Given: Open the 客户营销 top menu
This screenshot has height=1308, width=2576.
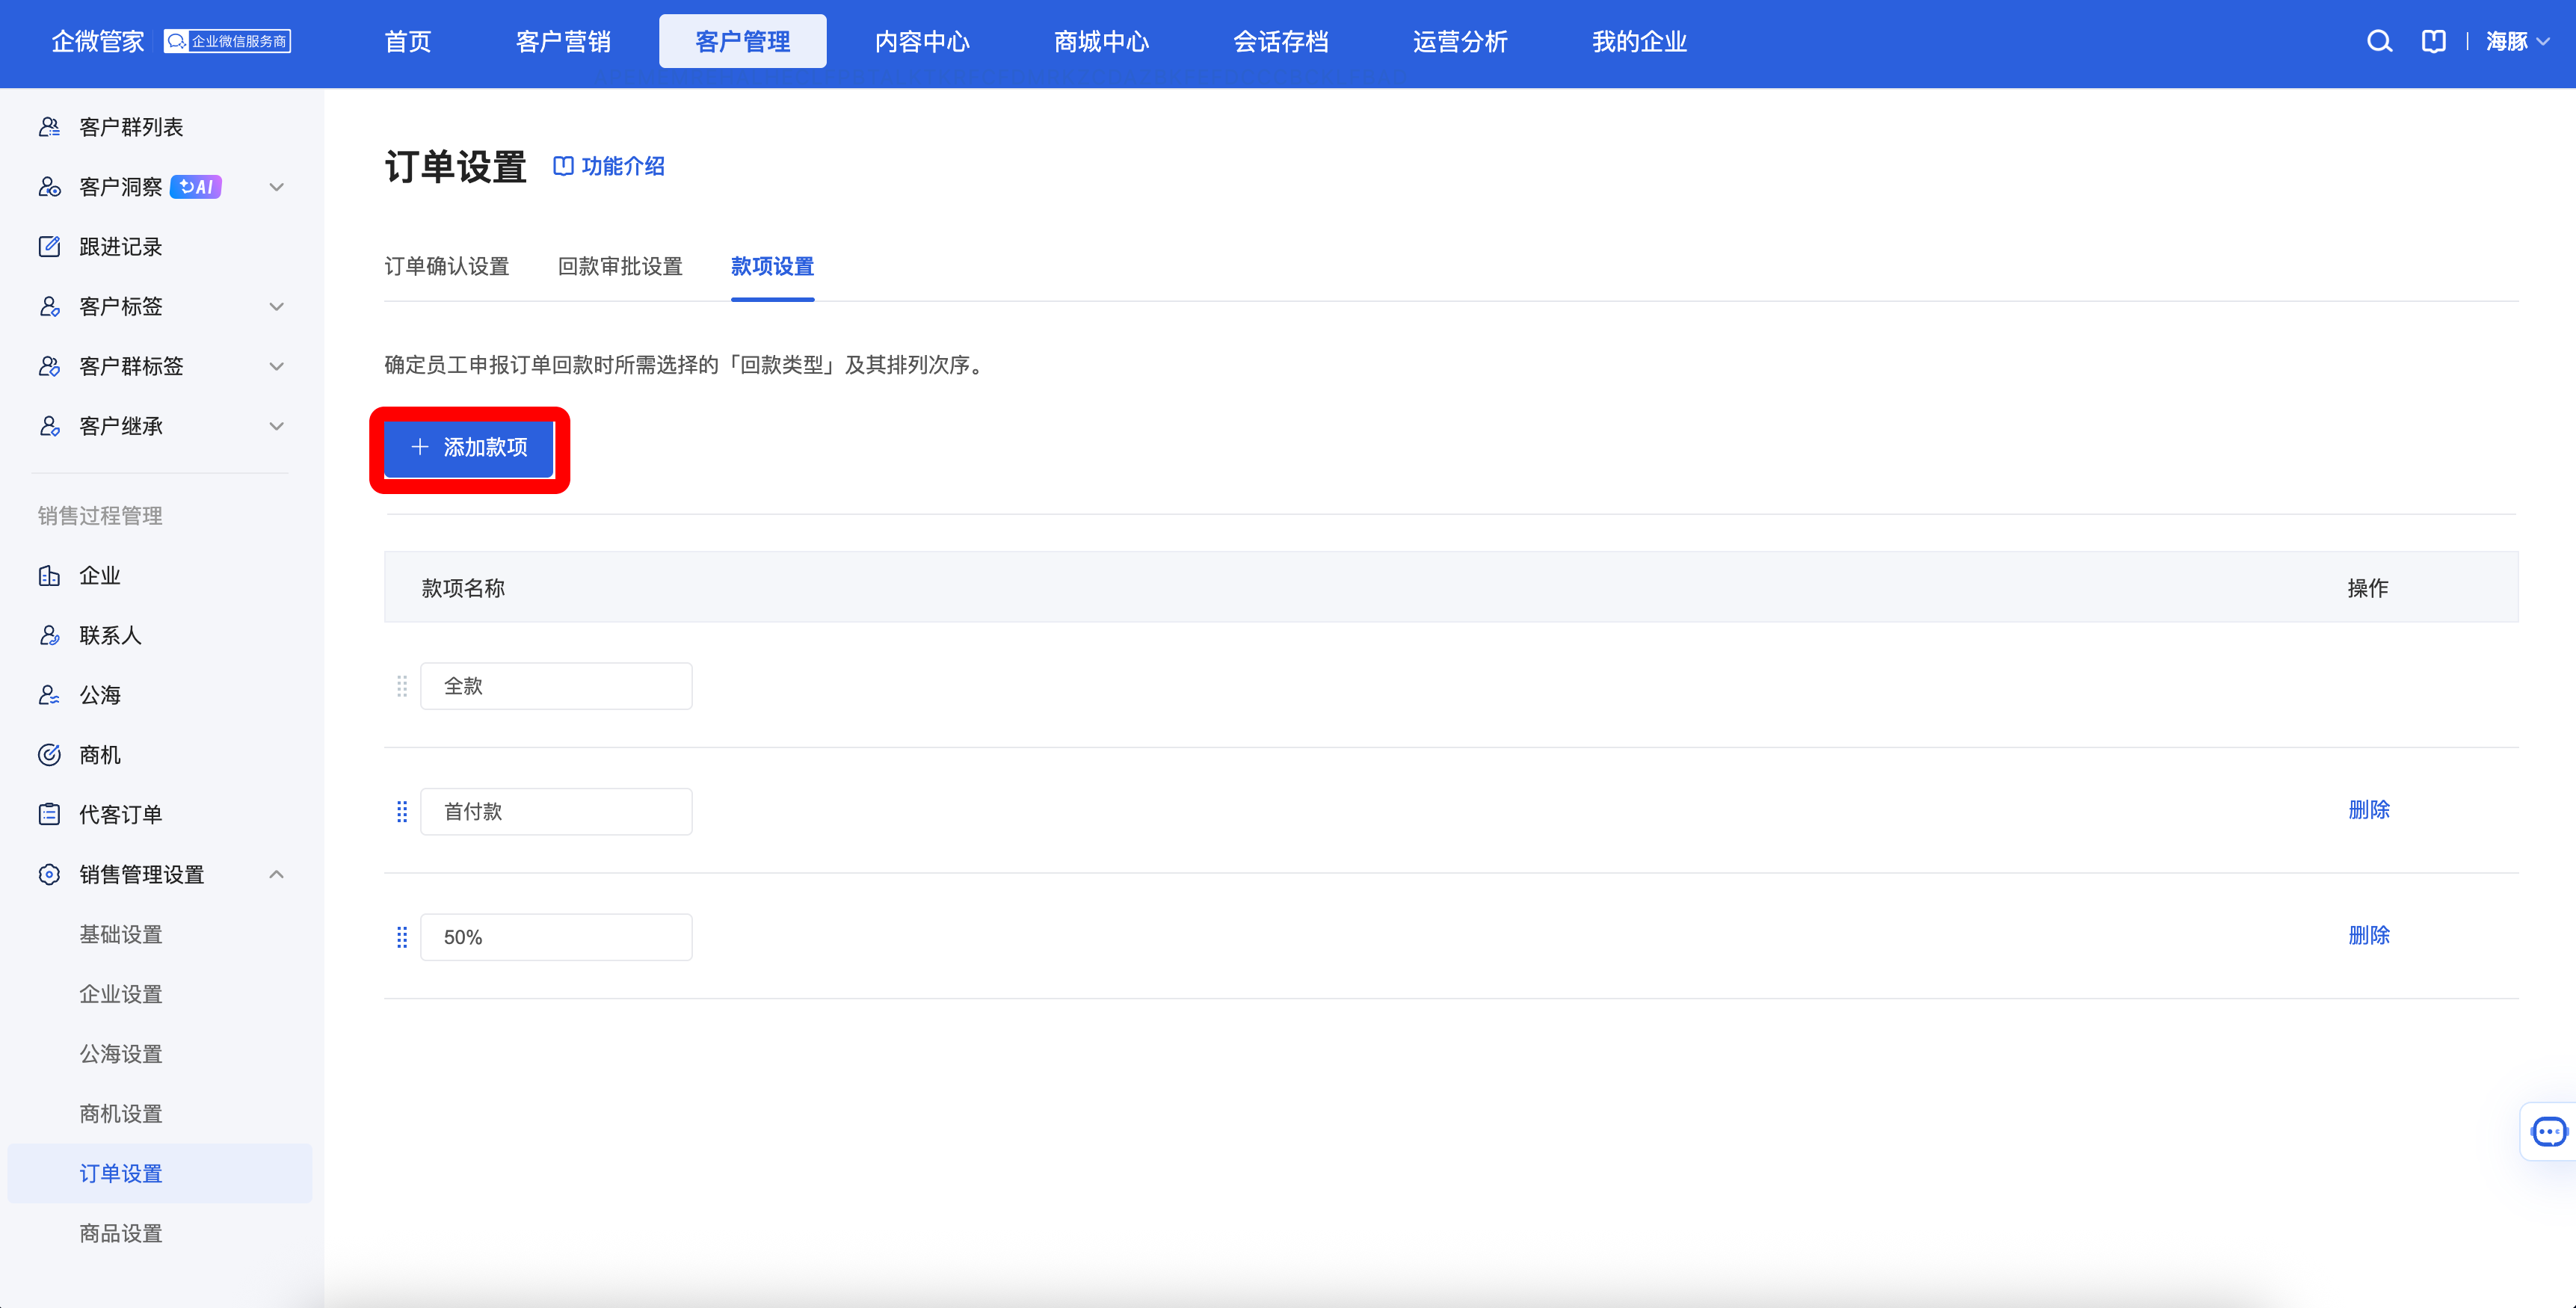Looking at the screenshot, I should tap(563, 41).
